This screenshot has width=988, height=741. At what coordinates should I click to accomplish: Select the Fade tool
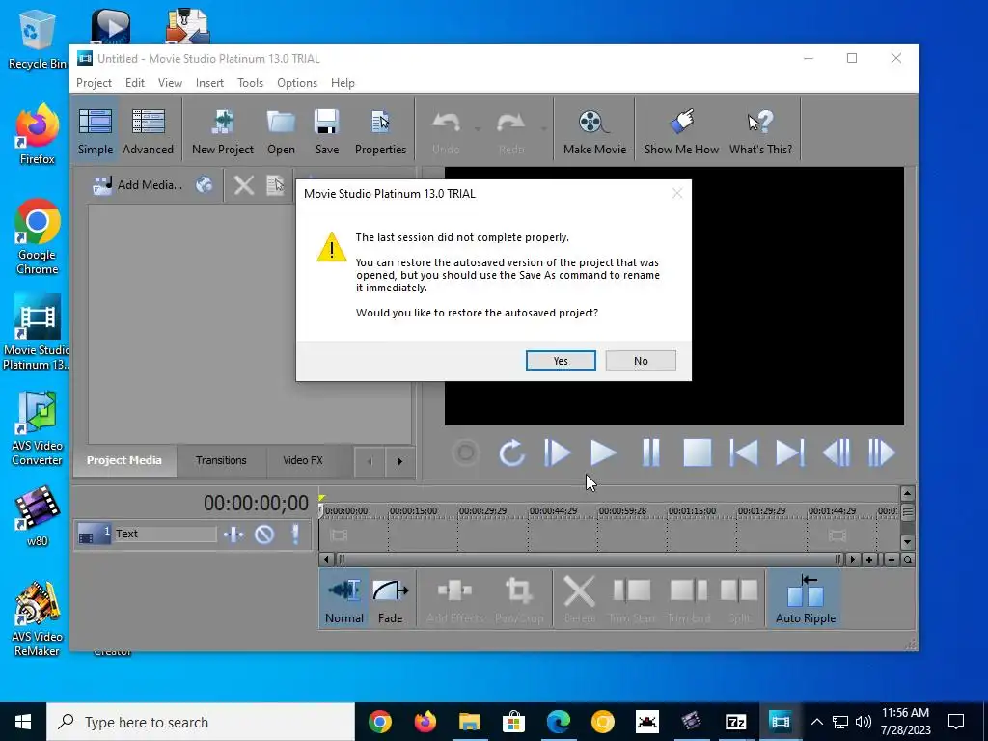point(390,600)
